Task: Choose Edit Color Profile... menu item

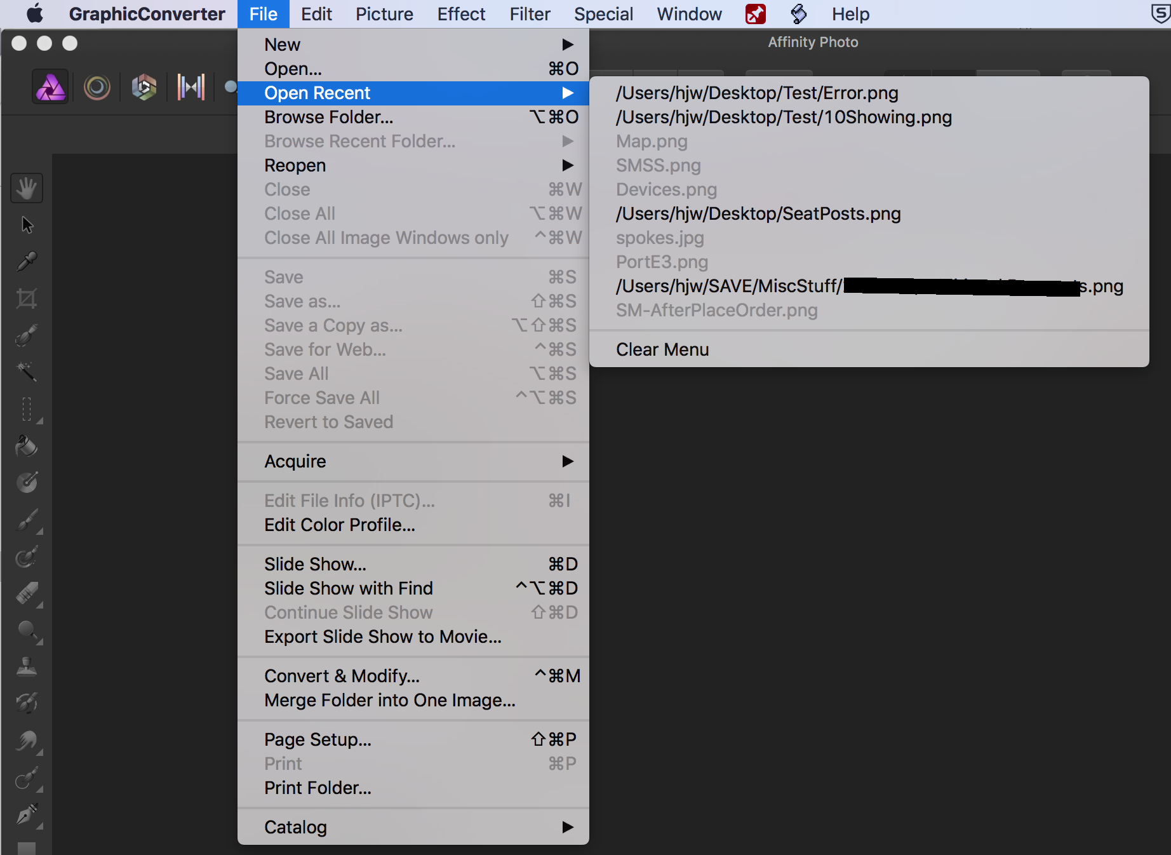Action: [413, 525]
